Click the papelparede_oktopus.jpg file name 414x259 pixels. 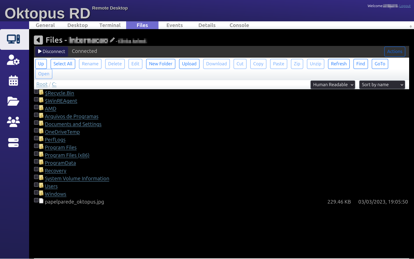pyautogui.click(x=74, y=202)
